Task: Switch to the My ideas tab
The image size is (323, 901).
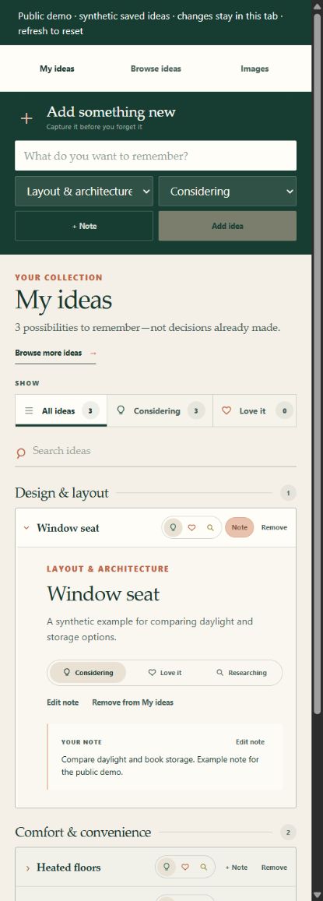Action: pyautogui.click(x=57, y=69)
